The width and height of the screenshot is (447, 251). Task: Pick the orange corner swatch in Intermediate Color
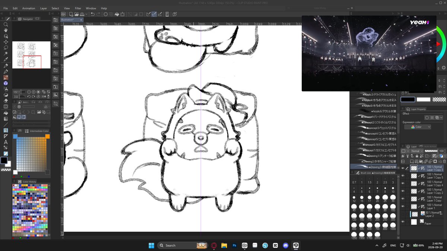tap(48, 136)
